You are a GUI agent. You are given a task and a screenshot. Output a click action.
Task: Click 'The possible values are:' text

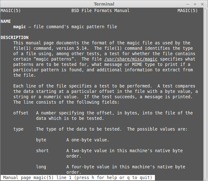157,129
